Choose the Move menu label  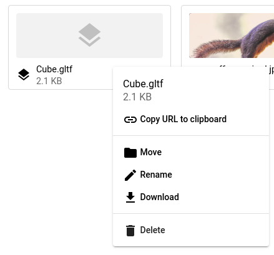coord(151,152)
